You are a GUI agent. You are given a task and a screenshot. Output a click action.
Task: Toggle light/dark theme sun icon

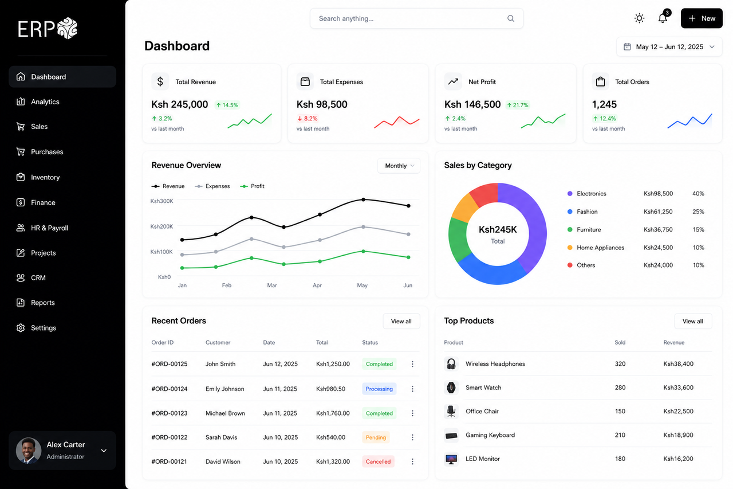point(640,18)
